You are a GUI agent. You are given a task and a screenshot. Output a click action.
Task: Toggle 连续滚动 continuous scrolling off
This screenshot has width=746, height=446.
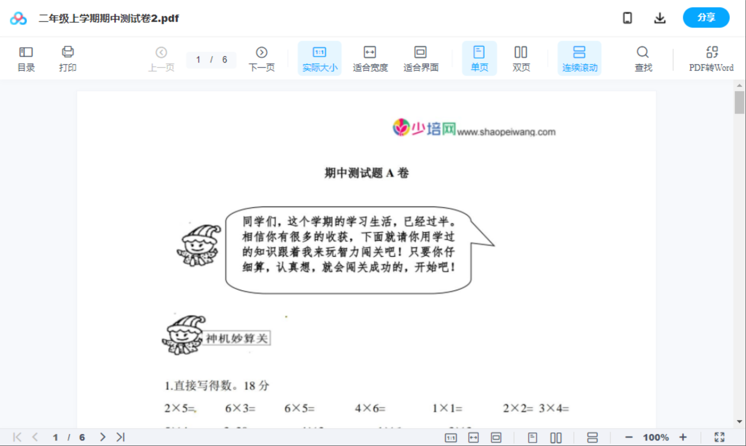pyautogui.click(x=580, y=57)
